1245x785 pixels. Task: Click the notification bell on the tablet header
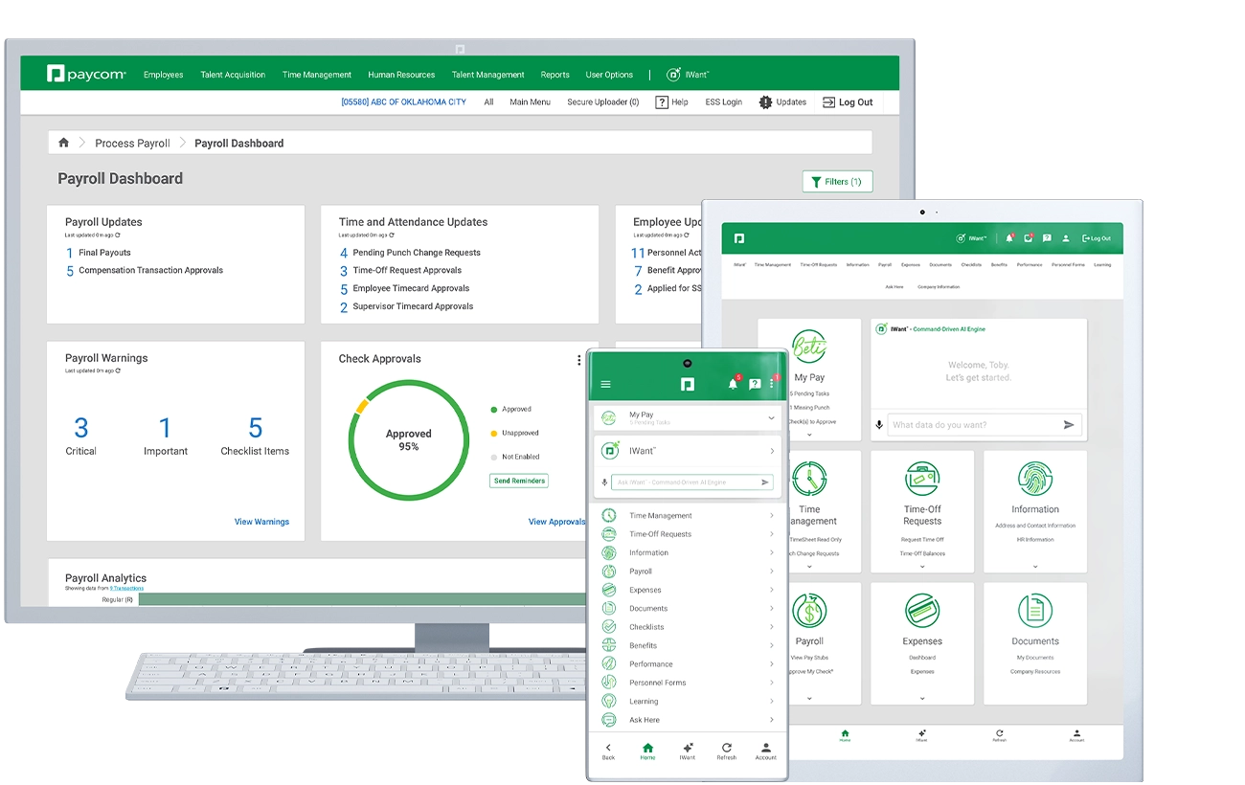point(1009,237)
